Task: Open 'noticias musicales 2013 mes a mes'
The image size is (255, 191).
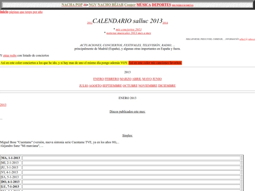Action: point(128,33)
